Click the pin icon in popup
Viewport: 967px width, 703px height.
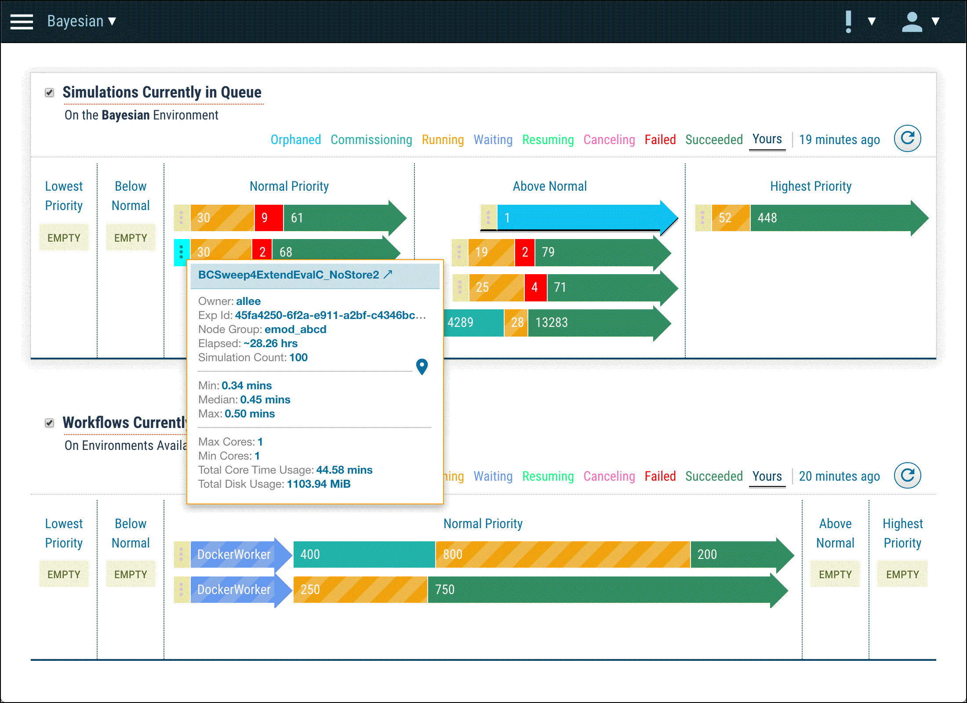coord(422,366)
